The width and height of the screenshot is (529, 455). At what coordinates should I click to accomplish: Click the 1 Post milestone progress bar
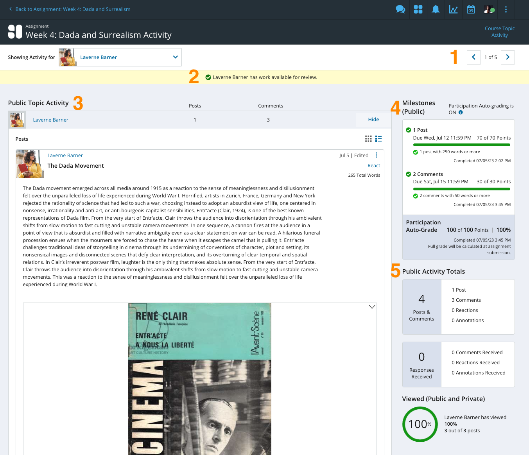point(461,145)
